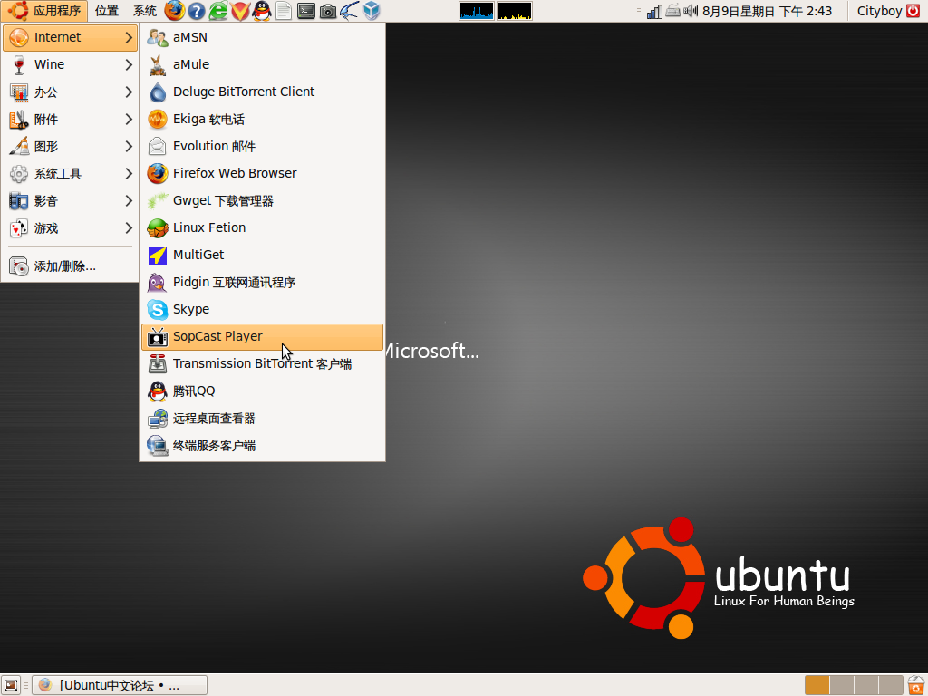Open Pidgin 互联网通讯程序
The height and width of the screenshot is (696, 928).
262,283
